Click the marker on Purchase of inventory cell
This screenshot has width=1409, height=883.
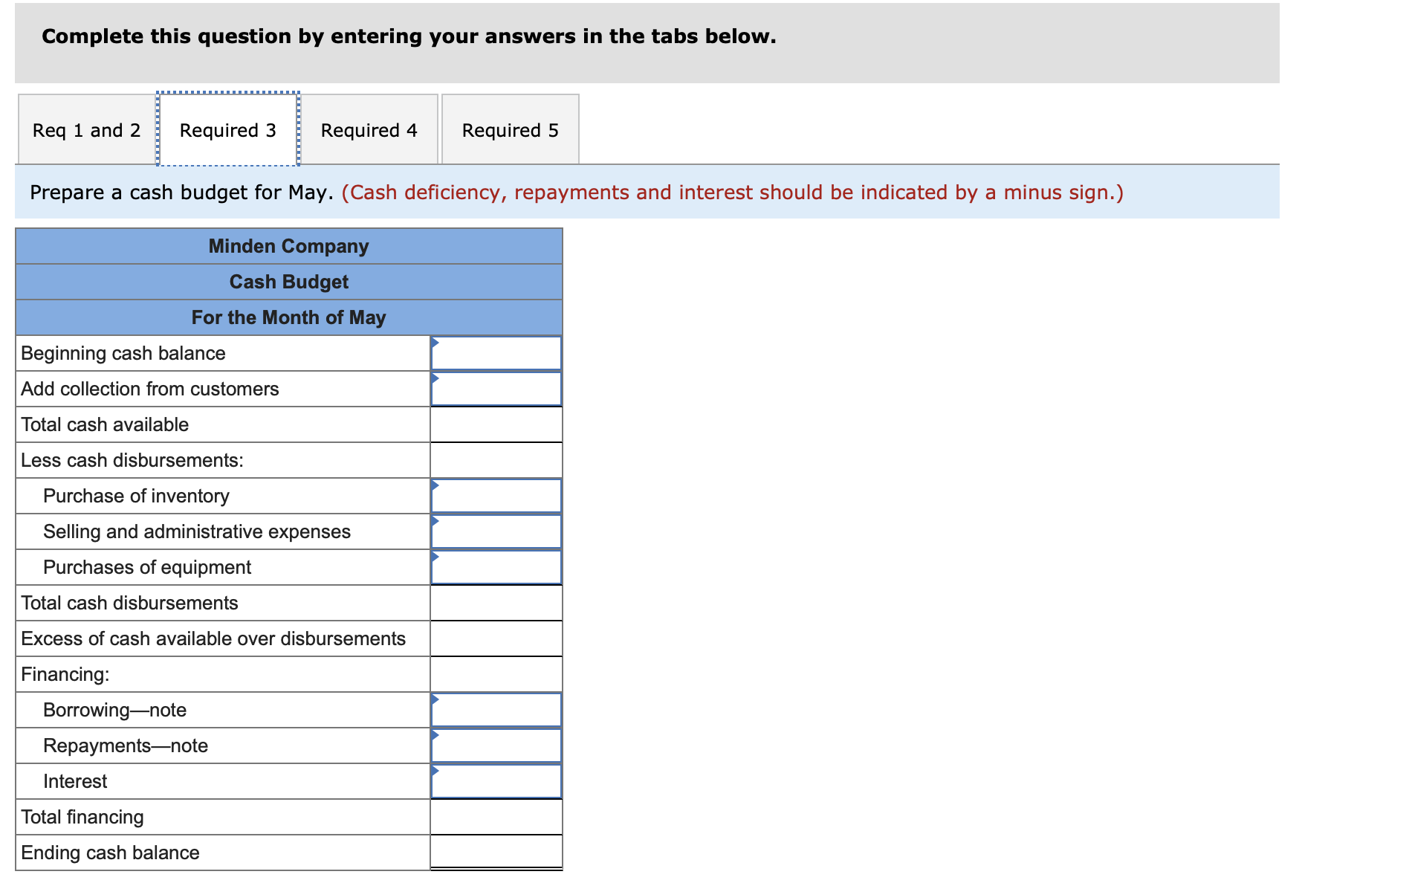(435, 483)
